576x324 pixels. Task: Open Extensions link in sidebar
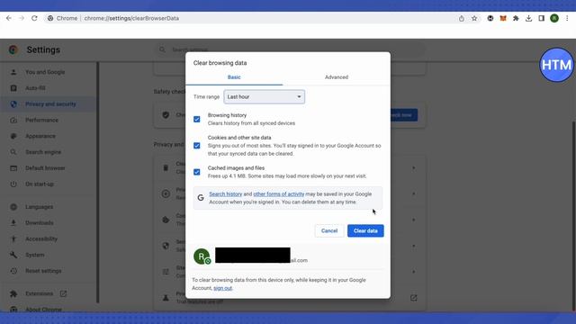coord(40,293)
